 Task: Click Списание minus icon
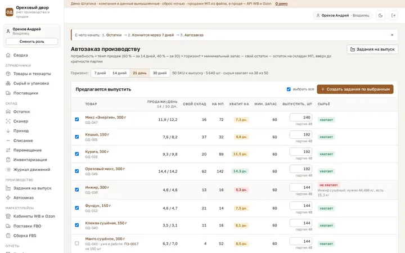click(x=8, y=141)
